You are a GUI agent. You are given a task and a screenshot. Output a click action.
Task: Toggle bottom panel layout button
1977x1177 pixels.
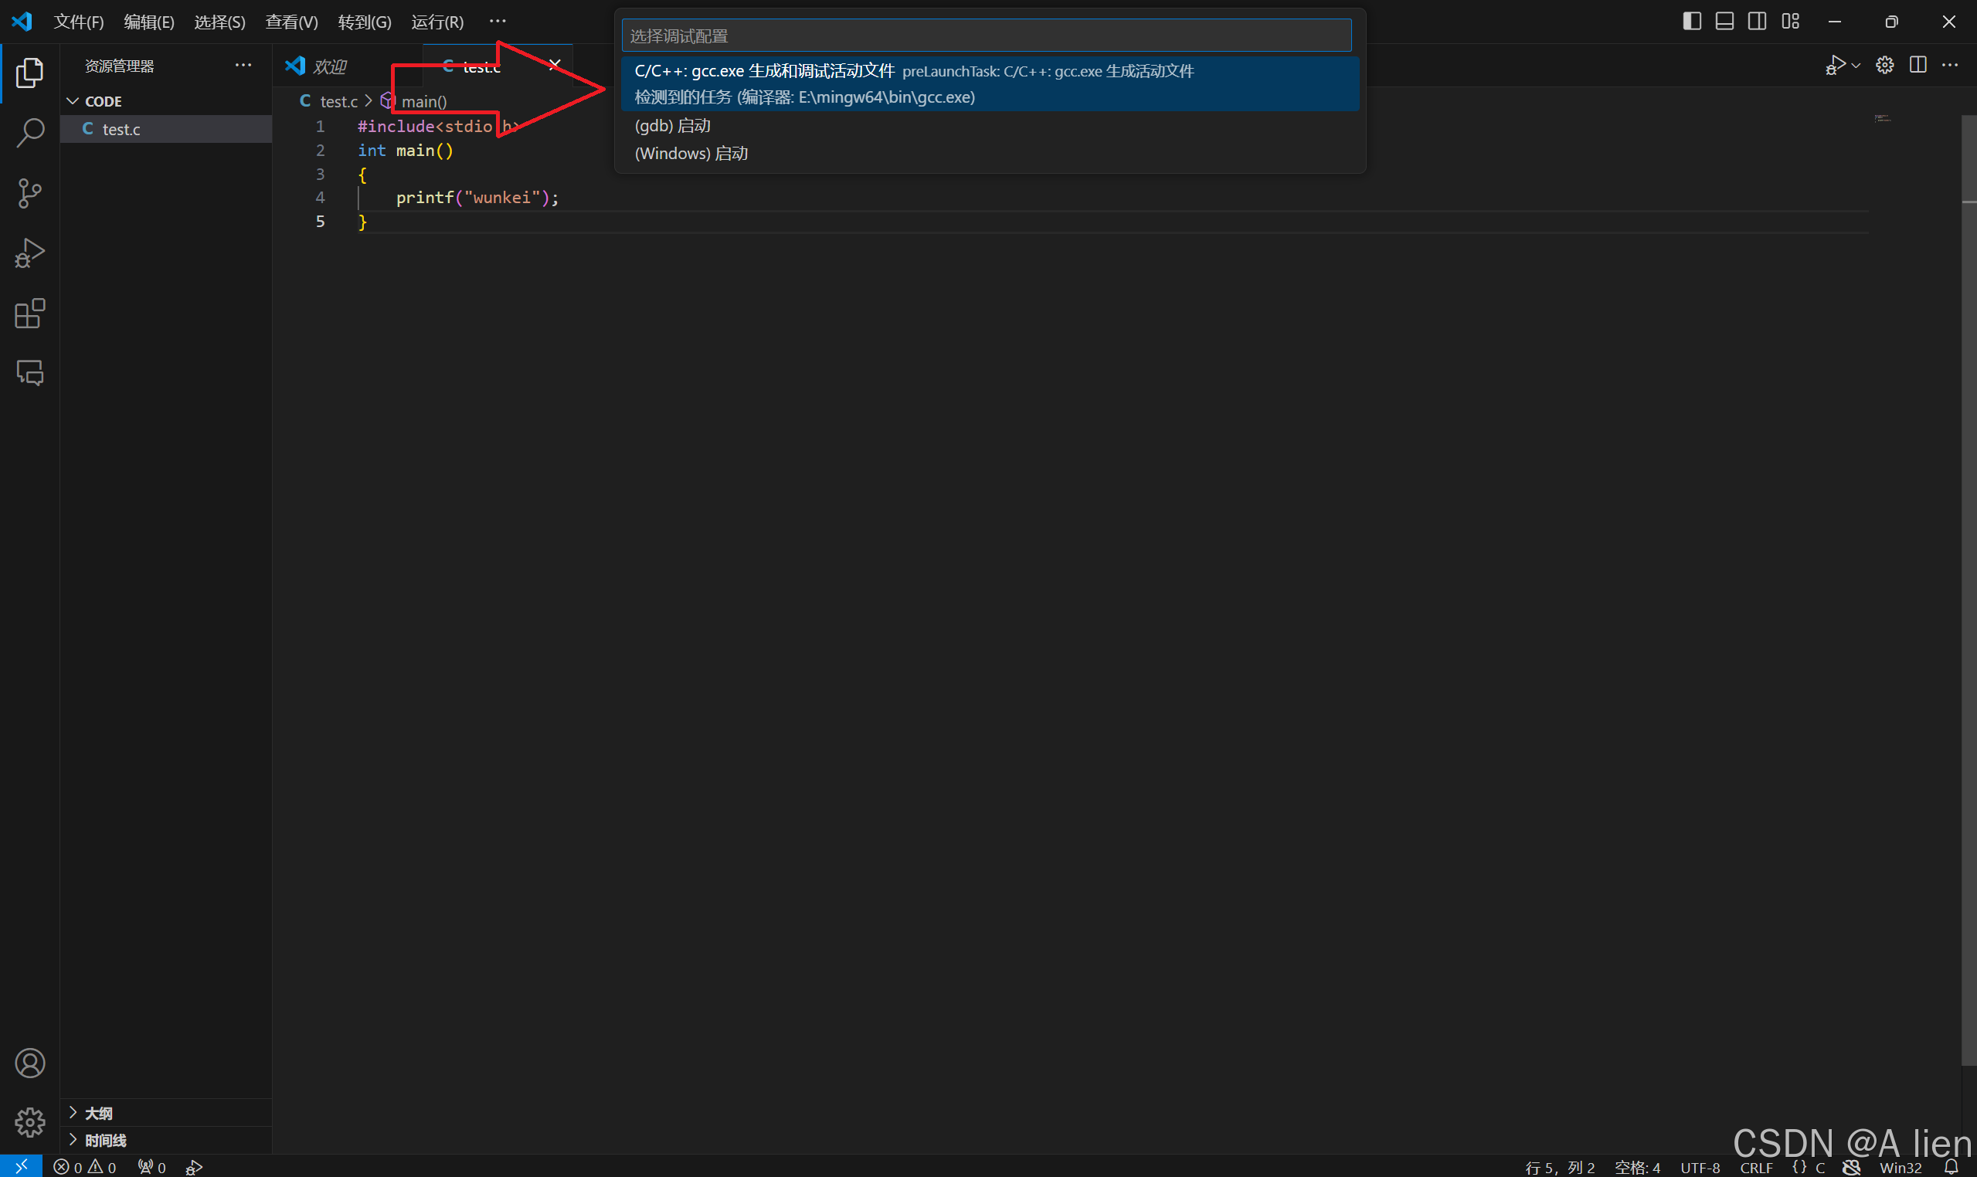1724,22
